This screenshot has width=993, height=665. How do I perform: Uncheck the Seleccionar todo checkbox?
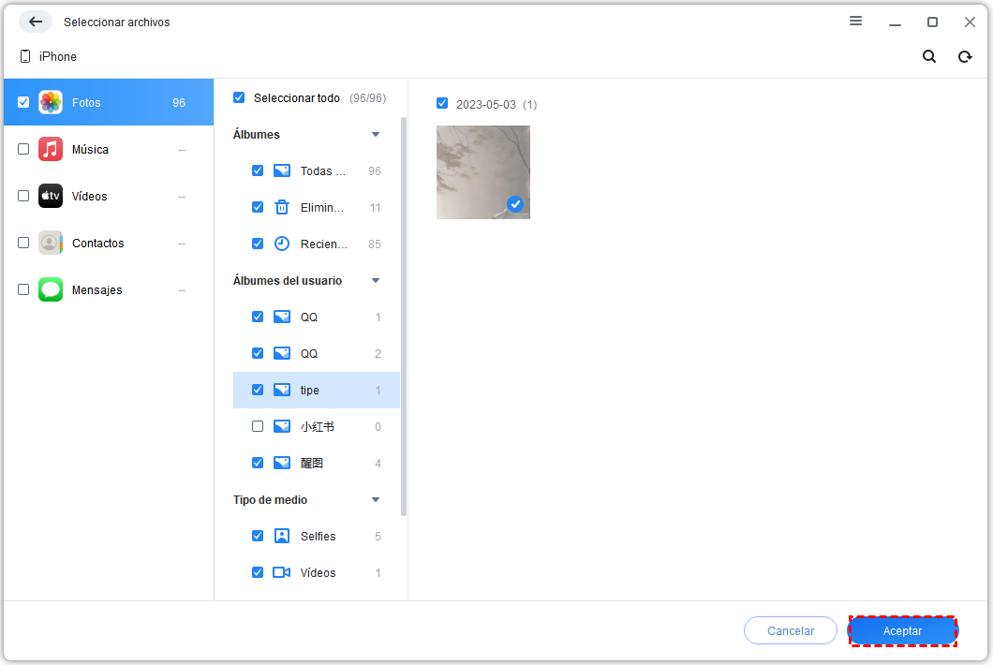239,97
